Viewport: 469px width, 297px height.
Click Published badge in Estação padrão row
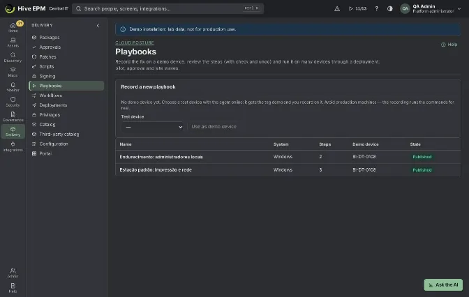[x=422, y=170]
